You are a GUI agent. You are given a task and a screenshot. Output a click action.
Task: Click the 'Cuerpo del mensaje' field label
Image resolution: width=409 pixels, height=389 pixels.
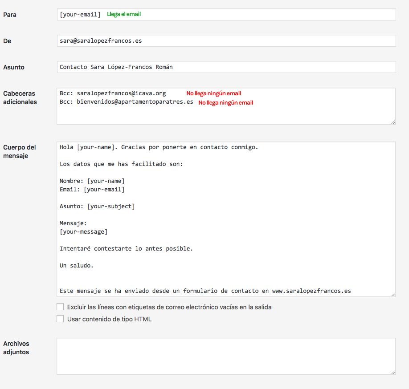point(20,152)
